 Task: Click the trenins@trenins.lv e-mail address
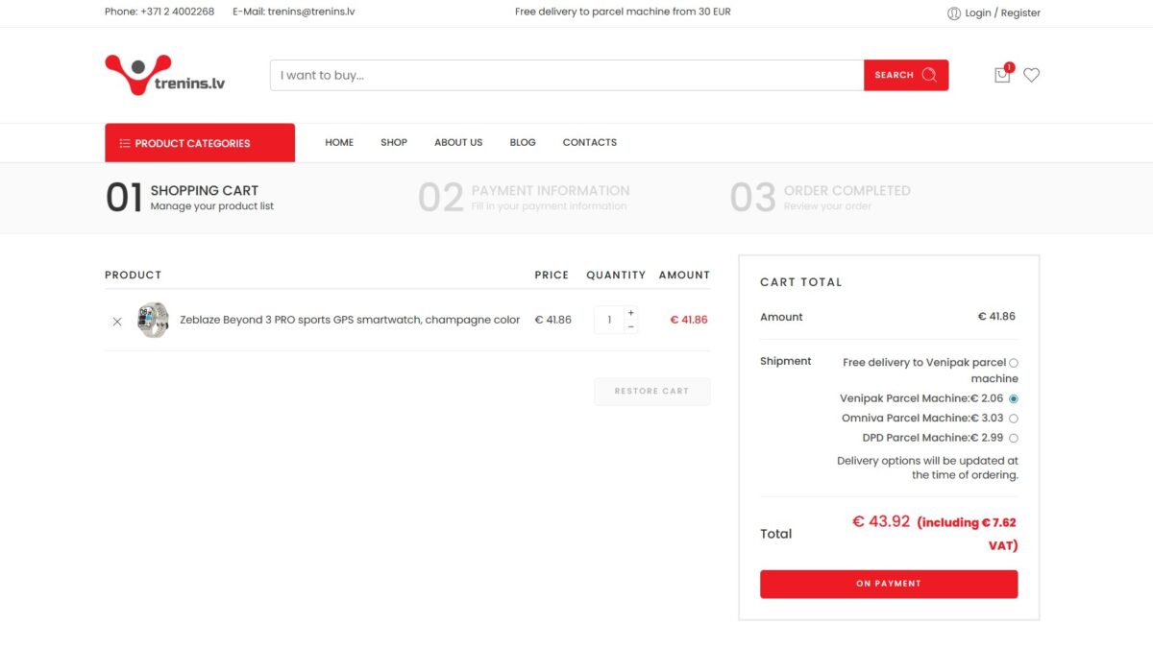[311, 12]
